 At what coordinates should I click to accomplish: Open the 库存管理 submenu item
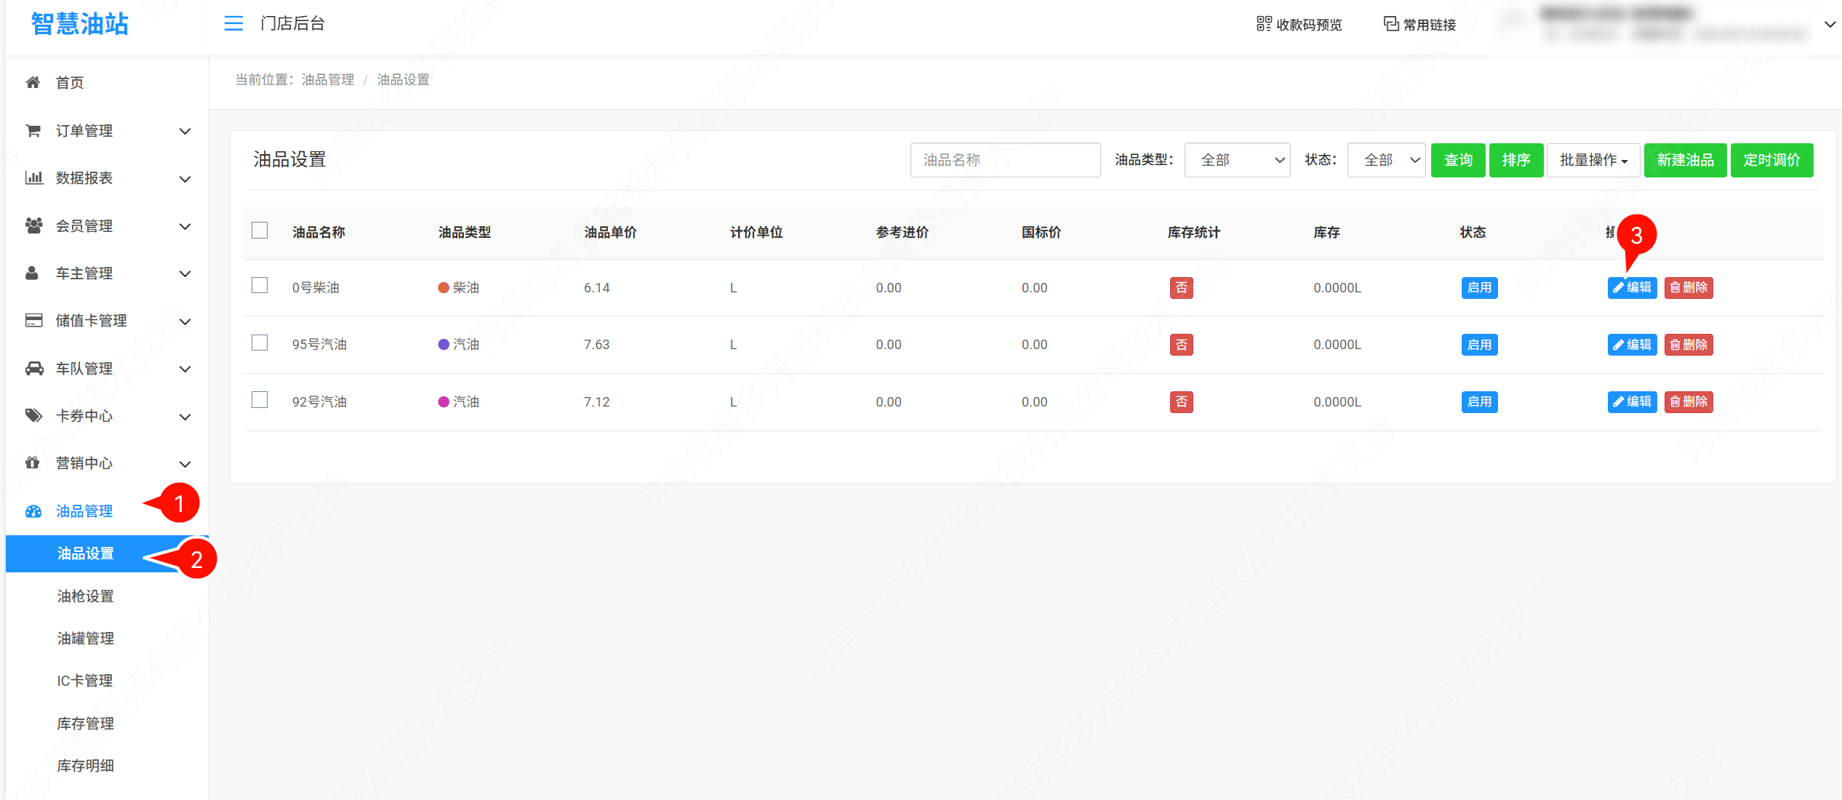(86, 723)
